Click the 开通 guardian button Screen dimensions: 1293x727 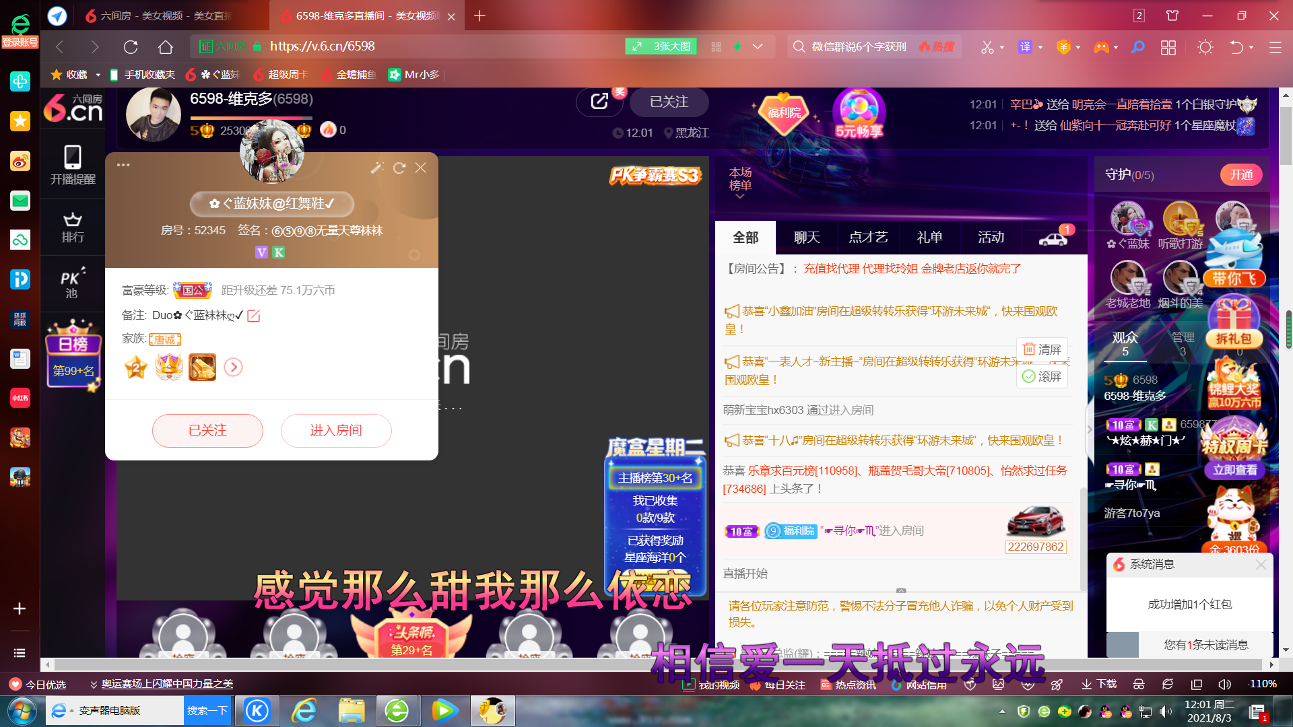tap(1241, 175)
